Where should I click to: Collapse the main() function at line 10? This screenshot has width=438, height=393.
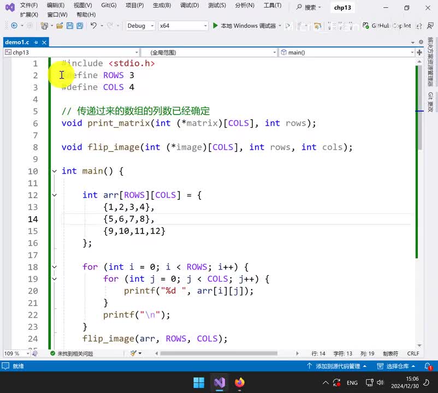55,171
